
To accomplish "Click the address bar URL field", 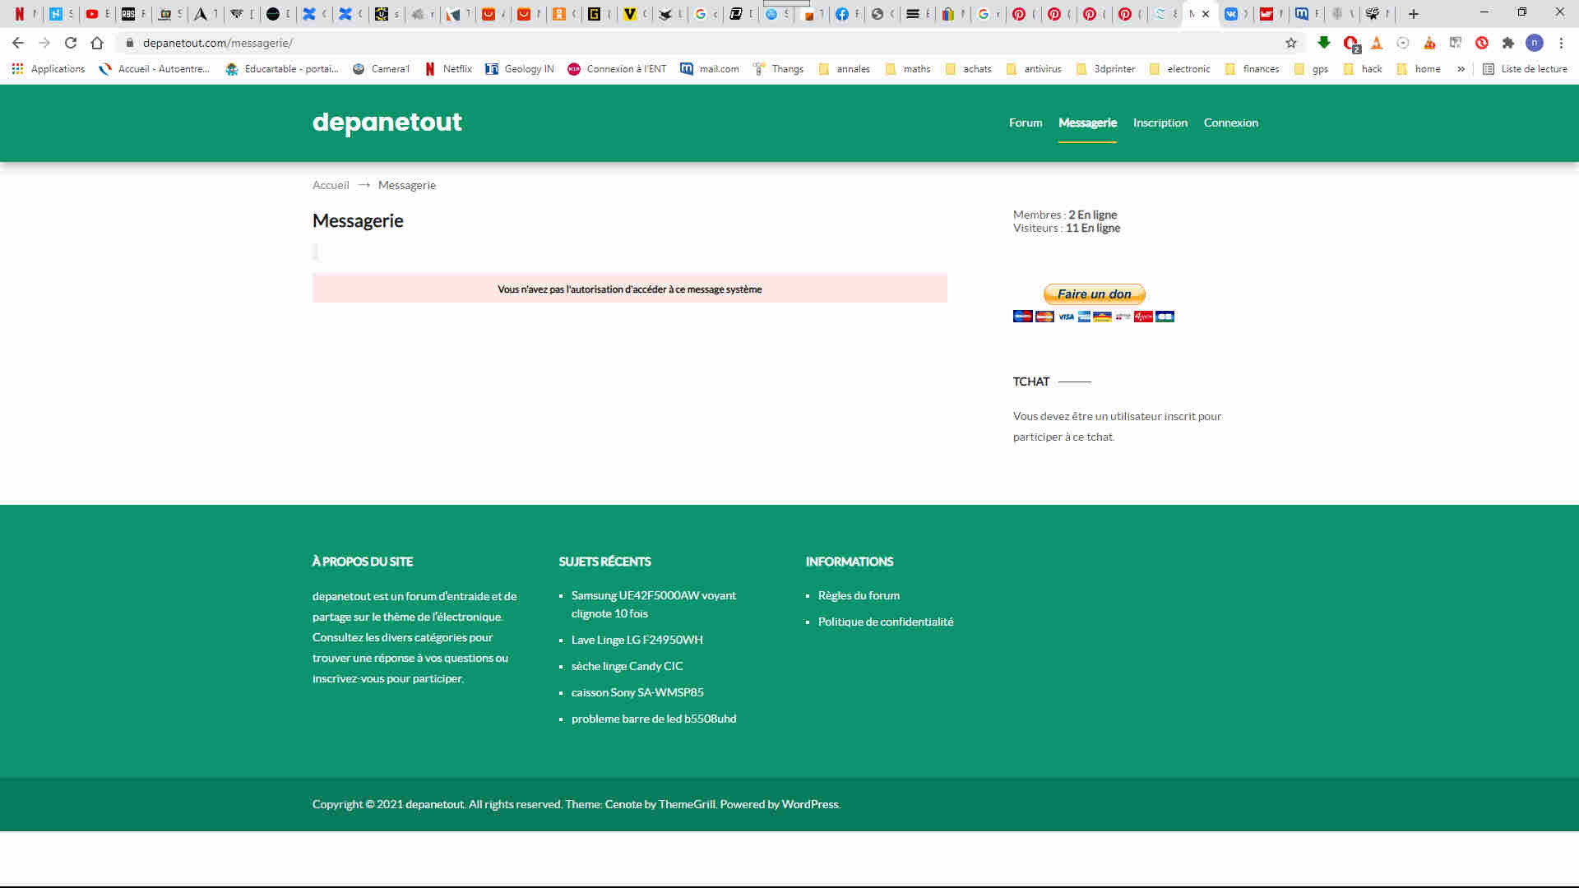I will [x=576, y=43].
